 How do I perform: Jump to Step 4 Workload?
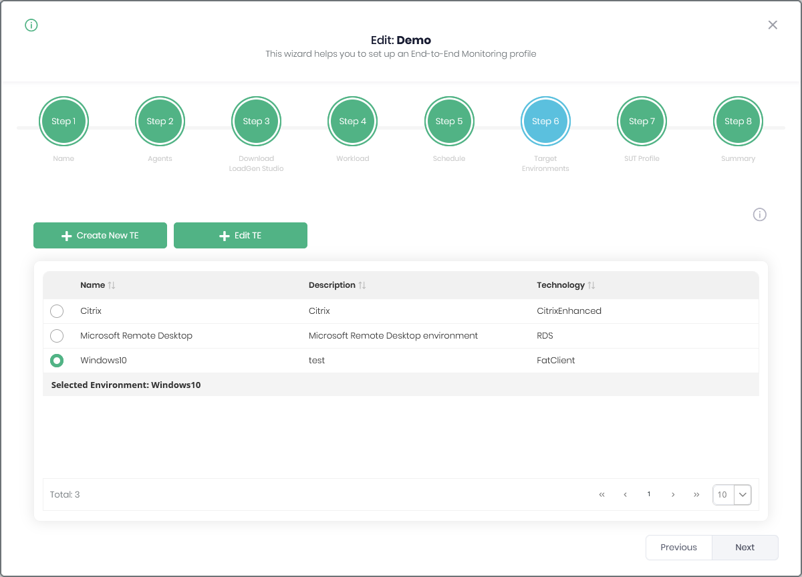(352, 122)
